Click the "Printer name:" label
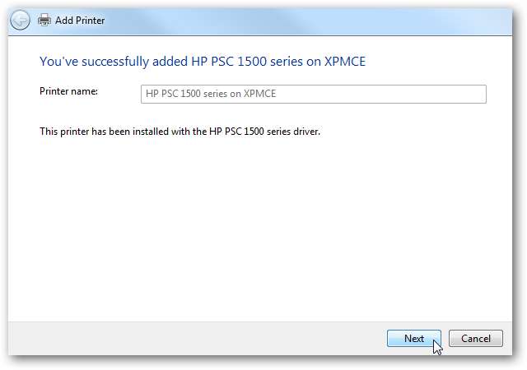Screen dimensions: 527x370 68,91
